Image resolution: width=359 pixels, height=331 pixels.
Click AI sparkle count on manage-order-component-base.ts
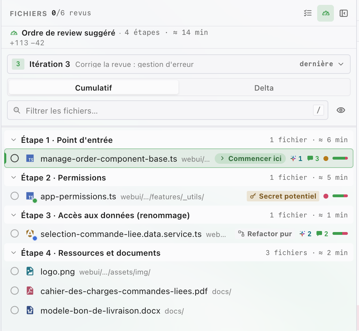click(x=297, y=159)
